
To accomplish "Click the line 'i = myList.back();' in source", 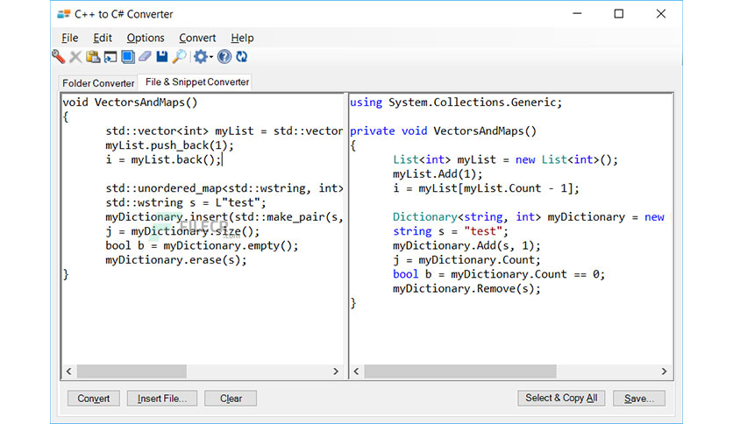I will point(163,159).
